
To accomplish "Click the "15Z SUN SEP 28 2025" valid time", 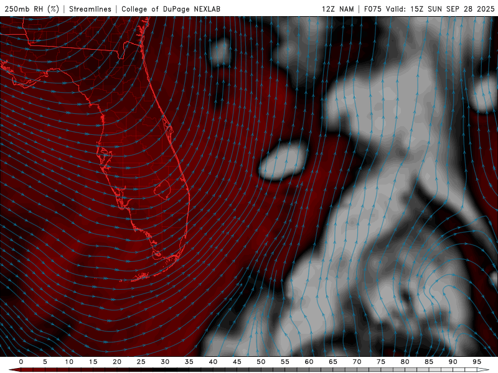I will [x=453, y=9].
